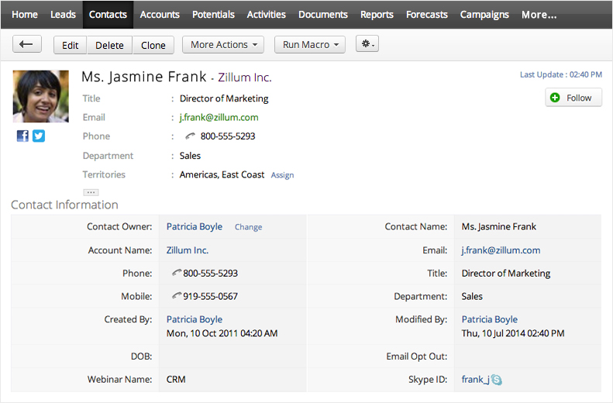Click the Skype icon beside frank_j
The width and height of the screenshot is (613, 403).
[x=497, y=380]
